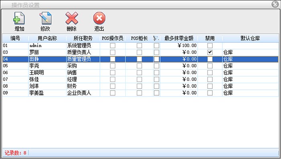This screenshot has width=281, height=159.
Task: Click the 删除 (delete) red X icon
Action: click(72, 21)
